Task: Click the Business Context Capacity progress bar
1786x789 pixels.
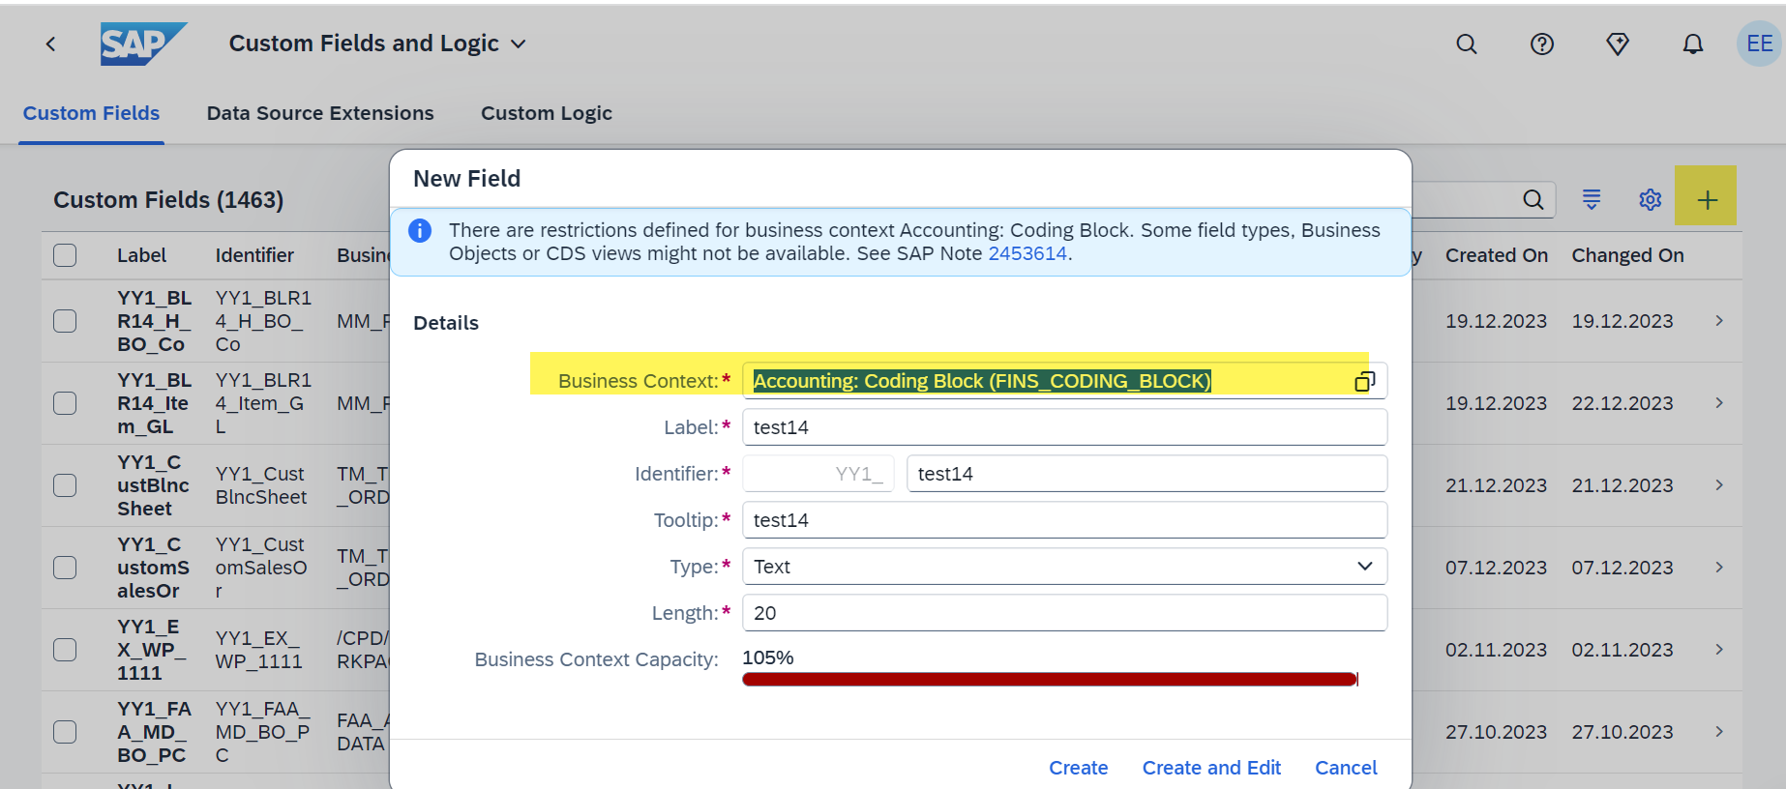Action: (1050, 680)
